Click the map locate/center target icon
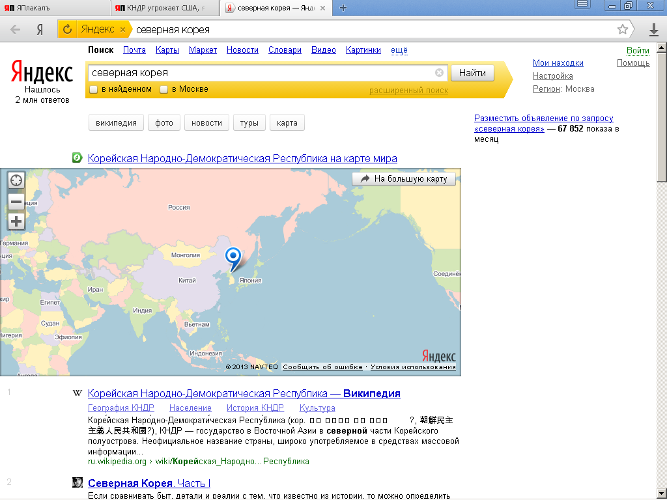 (16, 181)
